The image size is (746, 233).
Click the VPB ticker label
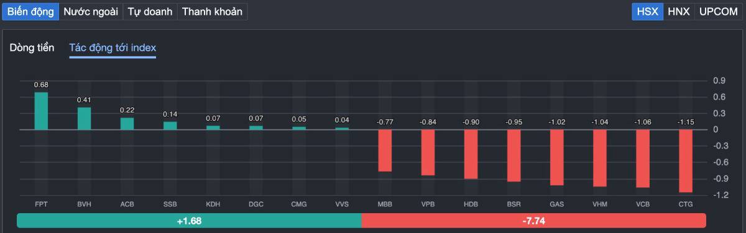(x=428, y=204)
